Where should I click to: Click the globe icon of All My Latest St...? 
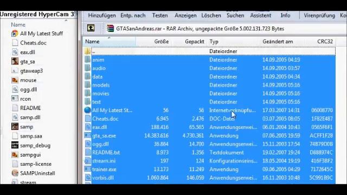pyautogui.click(x=88, y=110)
